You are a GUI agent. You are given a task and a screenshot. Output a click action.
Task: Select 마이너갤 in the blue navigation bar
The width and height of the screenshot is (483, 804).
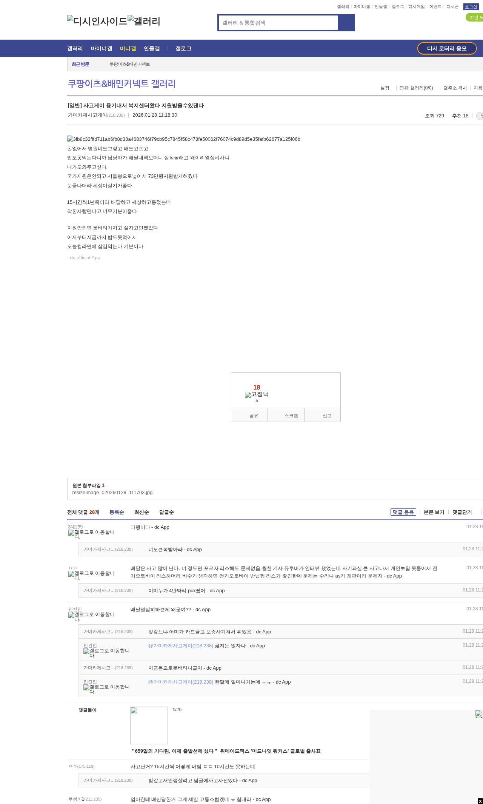(102, 49)
